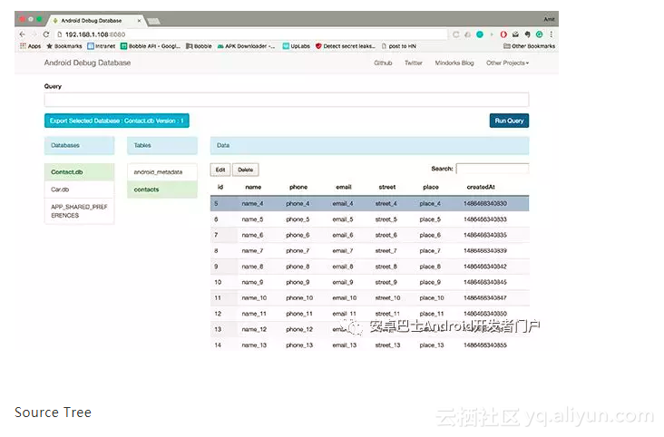Open the post to HN bookmark
The height and width of the screenshot is (437, 664).
399,46
